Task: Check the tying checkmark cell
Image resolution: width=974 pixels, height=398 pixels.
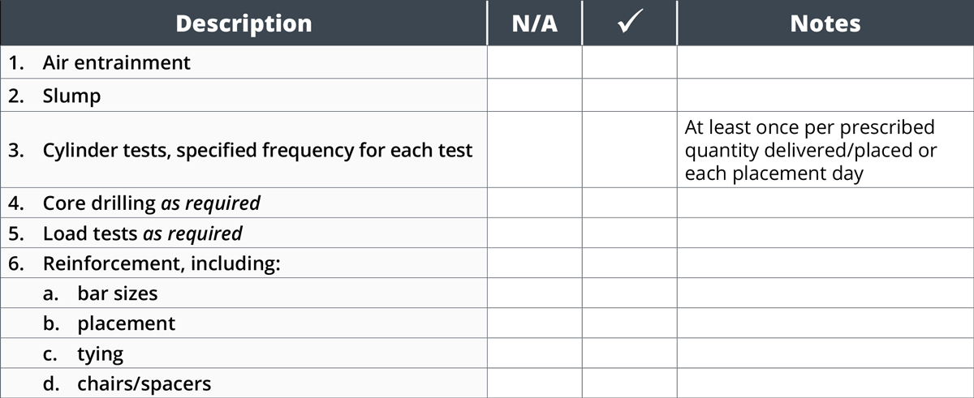Action: coord(630,353)
